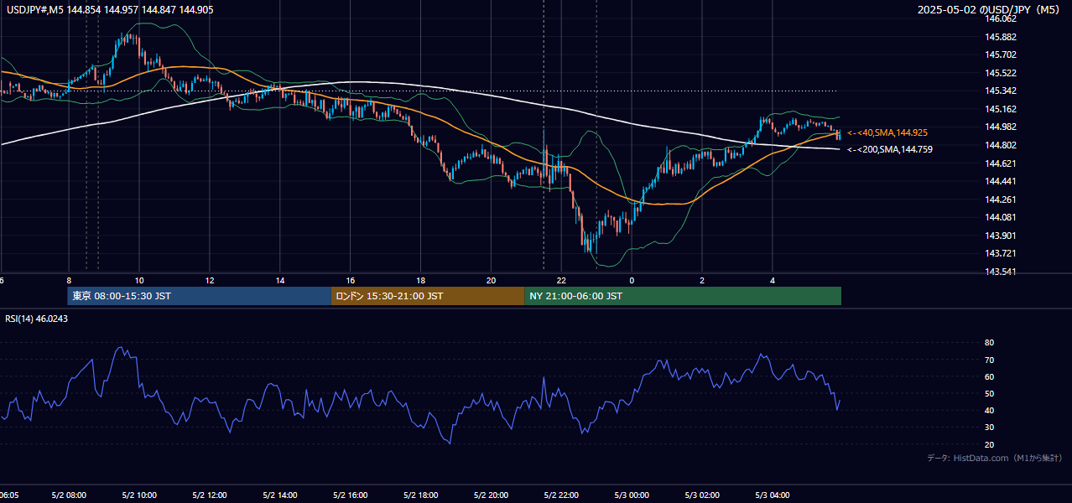Click hour label 22 under the price chart

(x=562, y=280)
